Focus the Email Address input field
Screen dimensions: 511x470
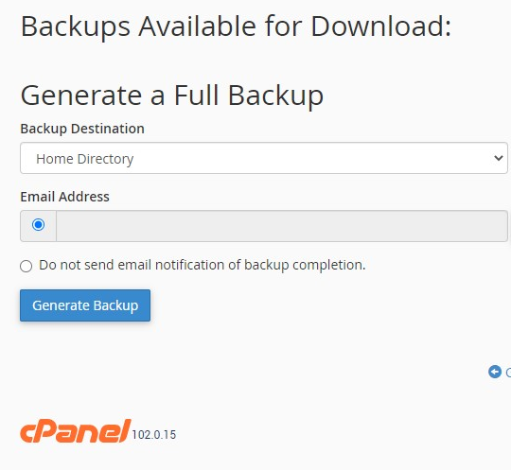(x=282, y=226)
